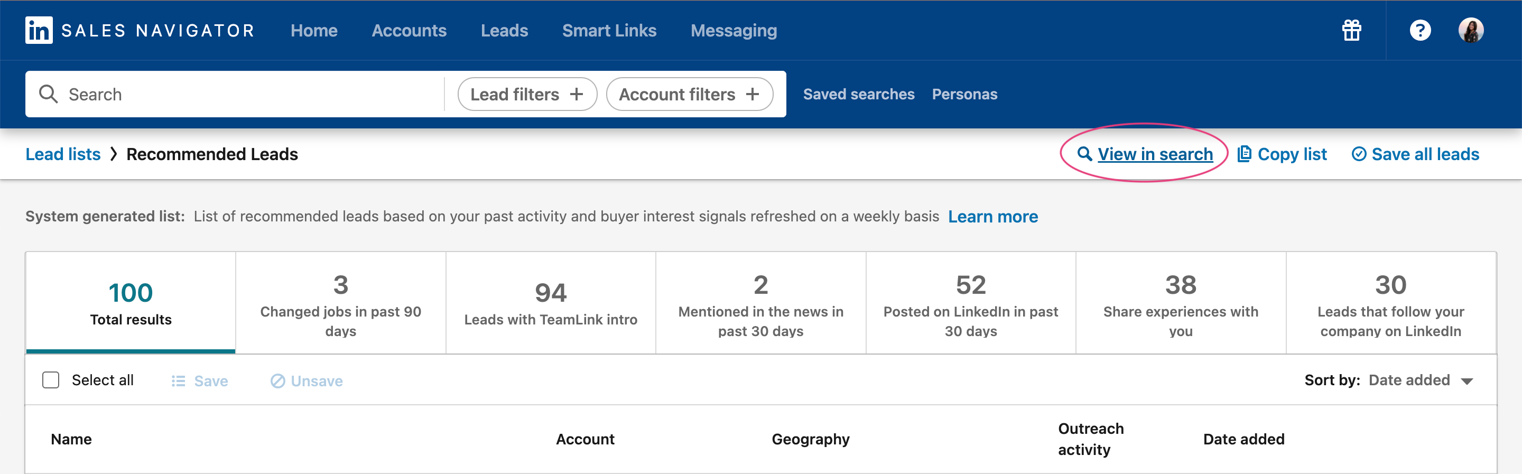Screen dimensions: 1522x474
Task: Open the Sort by Date added dropdown
Action: click(x=1421, y=380)
